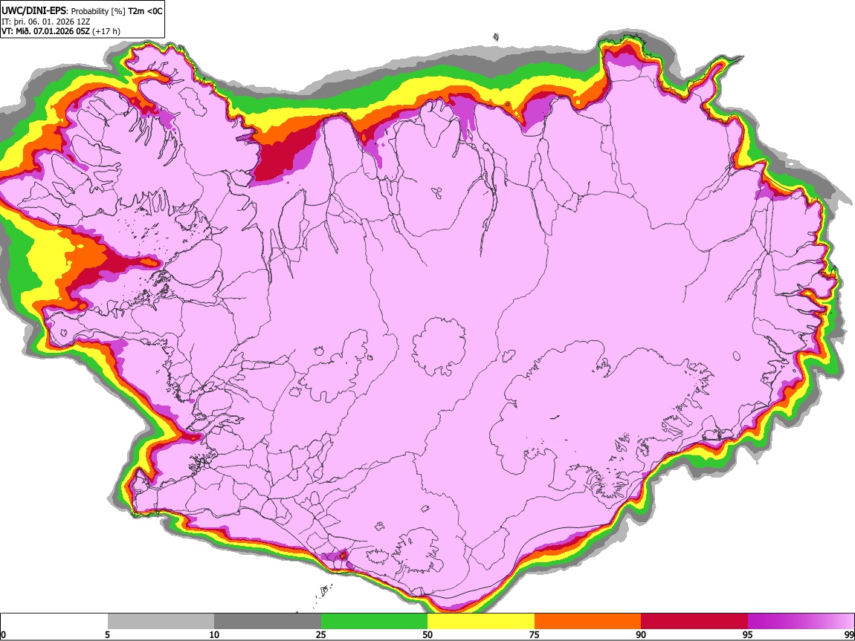Click the '10' legend tick label

coord(214,634)
